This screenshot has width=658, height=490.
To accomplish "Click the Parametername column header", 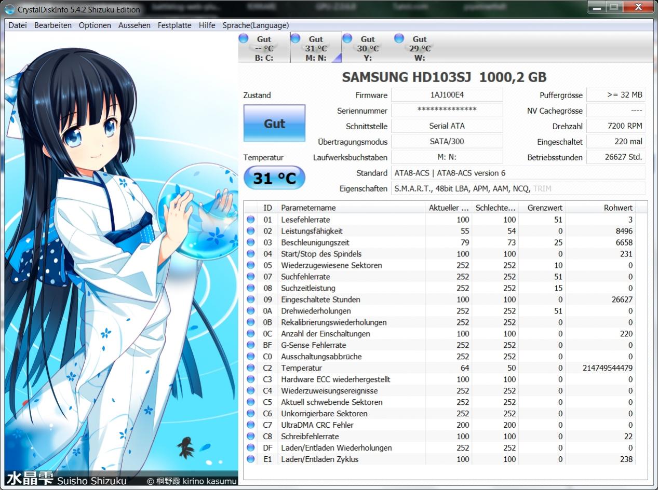I will [351, 208].
